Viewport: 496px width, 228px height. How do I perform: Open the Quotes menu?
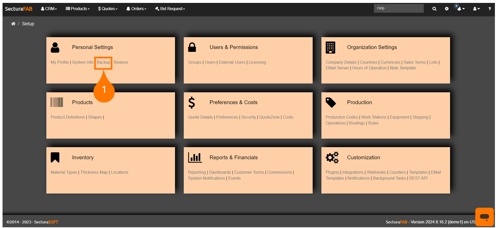click(x=108, y=9)
